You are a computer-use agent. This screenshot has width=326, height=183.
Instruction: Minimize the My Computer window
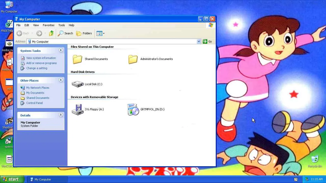(x=201, y=19)
